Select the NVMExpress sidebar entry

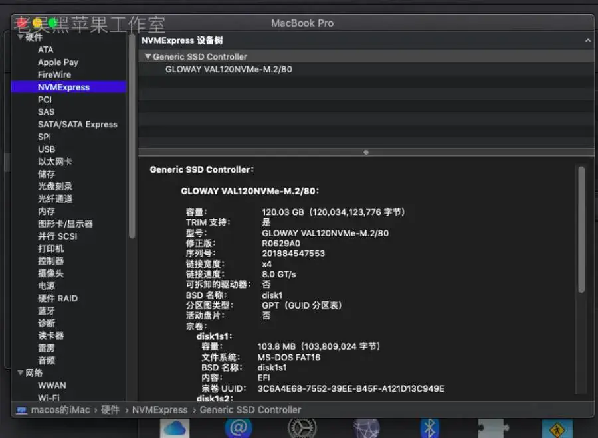(68, 87)
